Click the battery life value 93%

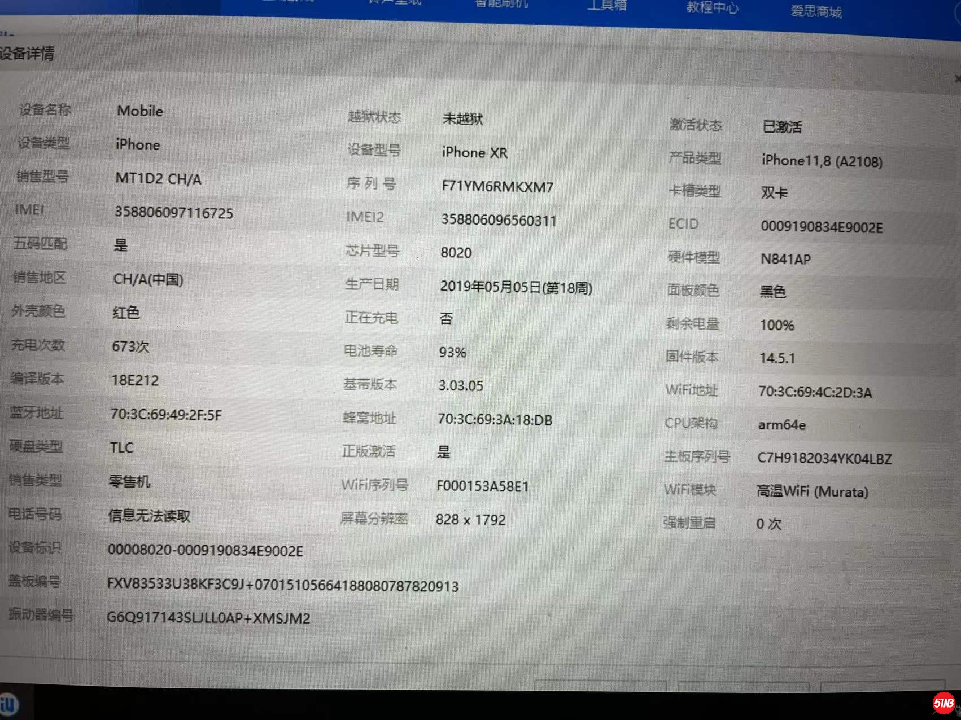click(452, 353)
